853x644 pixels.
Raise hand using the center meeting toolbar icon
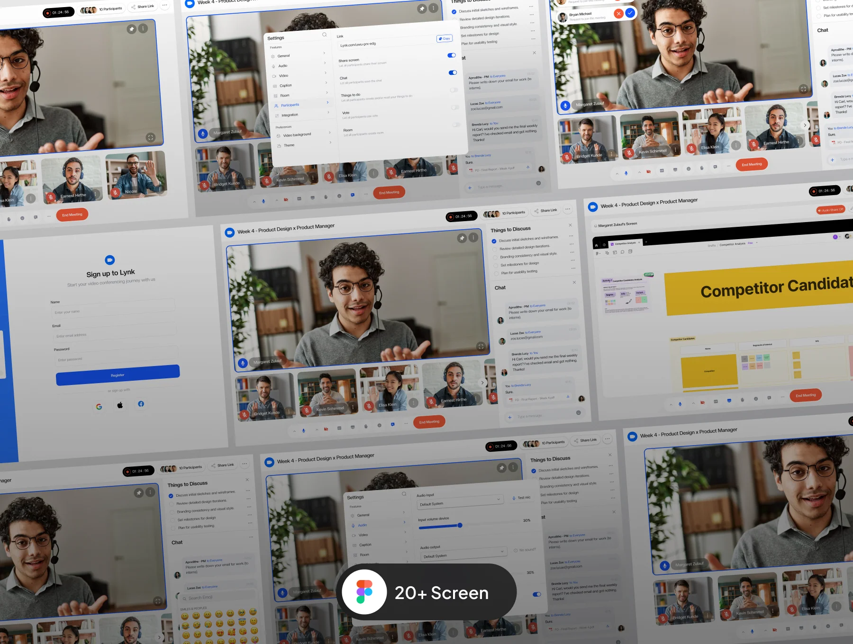(366, 426)
